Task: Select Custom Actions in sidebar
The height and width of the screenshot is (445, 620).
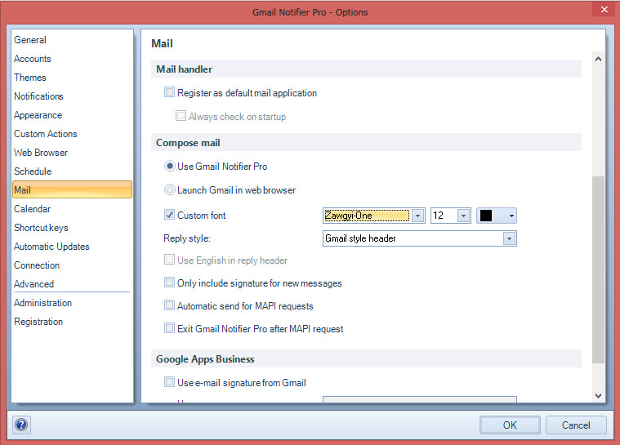Action: pos(46,134)
